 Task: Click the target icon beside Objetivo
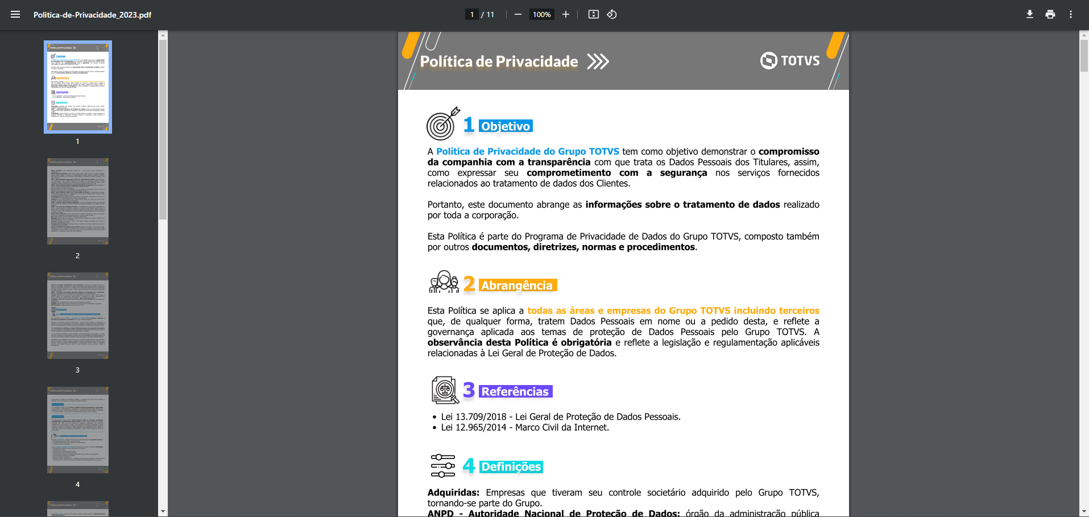click(443, 123)
